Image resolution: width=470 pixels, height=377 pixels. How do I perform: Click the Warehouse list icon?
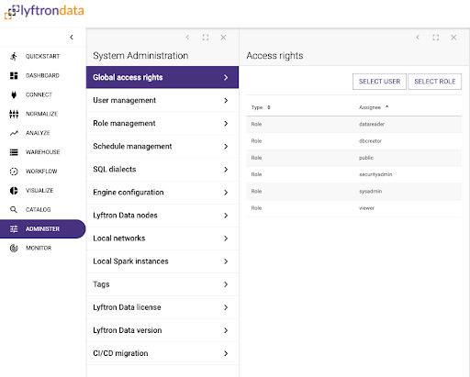point(14,152)
